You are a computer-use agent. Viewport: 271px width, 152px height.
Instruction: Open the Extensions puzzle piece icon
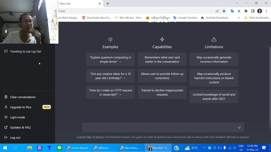[246, 11]
